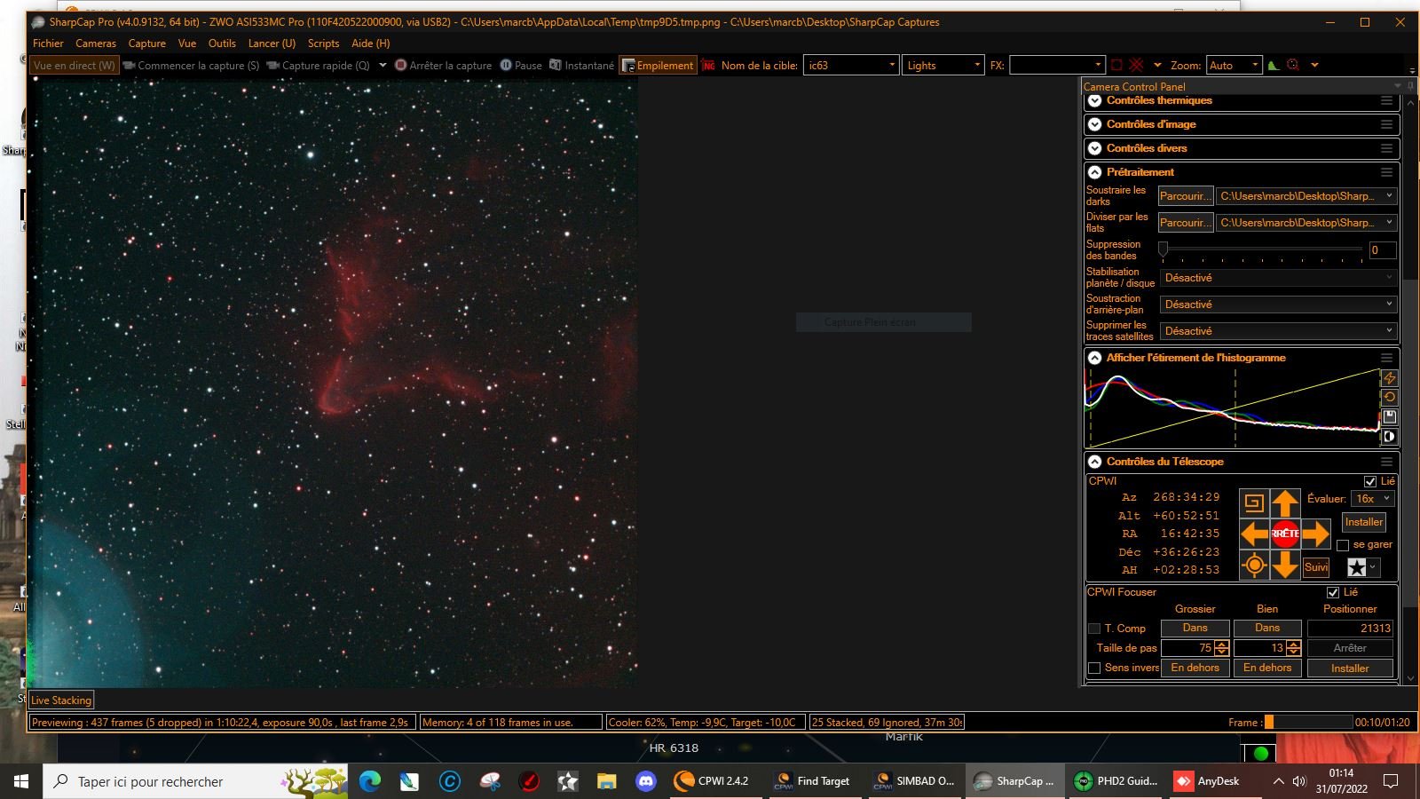The width and height of the screenshot is (1420, 799).
Task: Click the focuser position field 21313
Action: [x=1350, y=628]
